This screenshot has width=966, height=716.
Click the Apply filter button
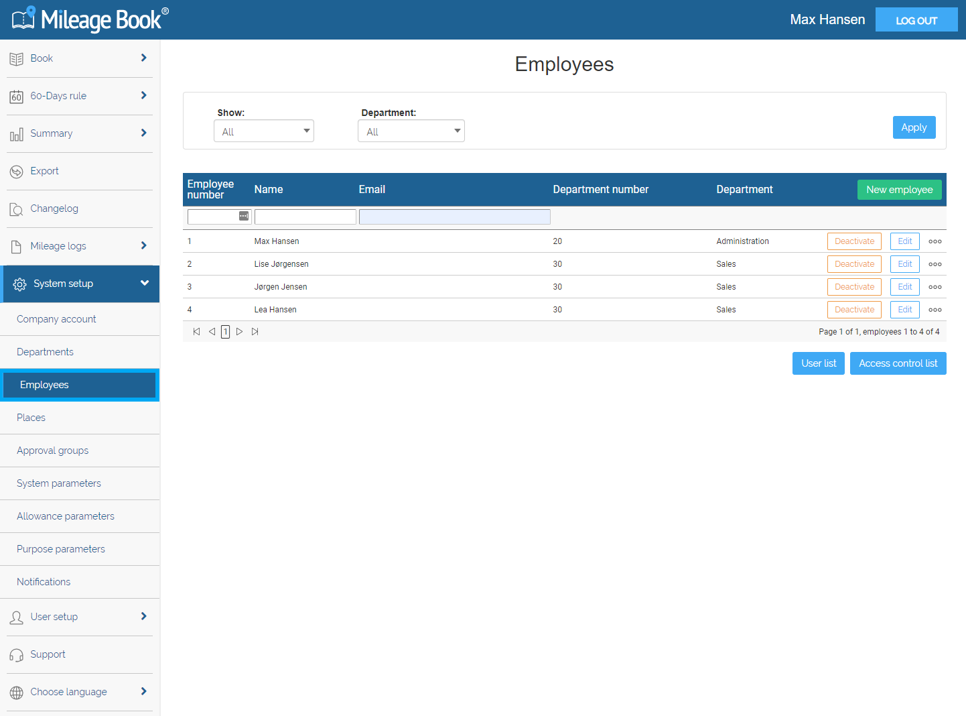(914, 127)
